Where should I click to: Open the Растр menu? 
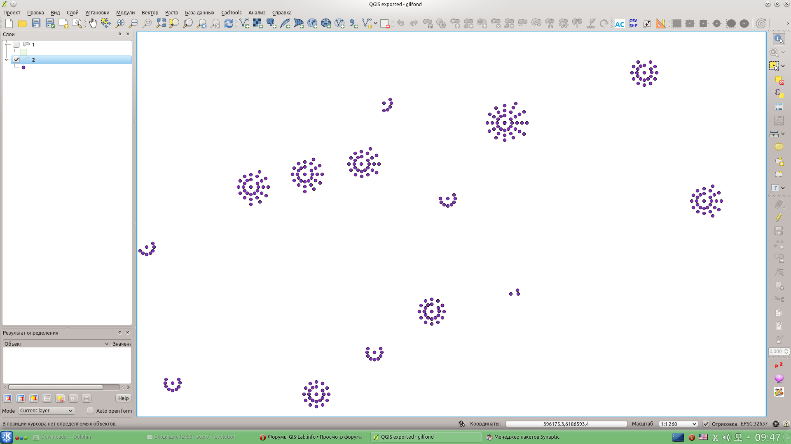click(x=171, y=13)
